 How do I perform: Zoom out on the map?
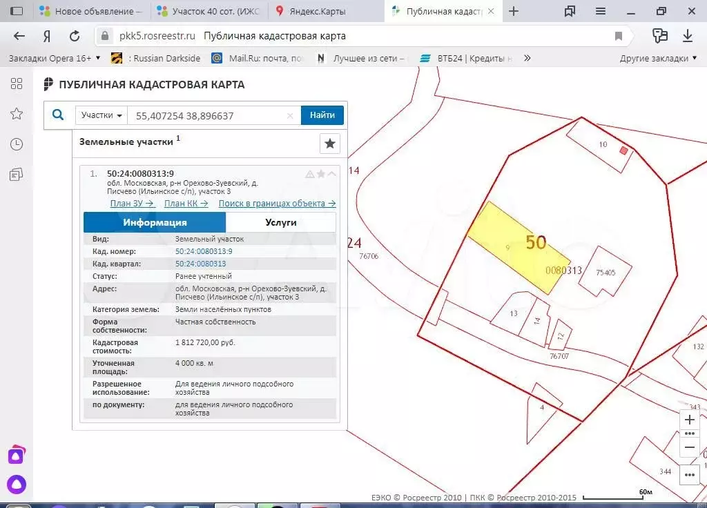click(x=690, y=447)
